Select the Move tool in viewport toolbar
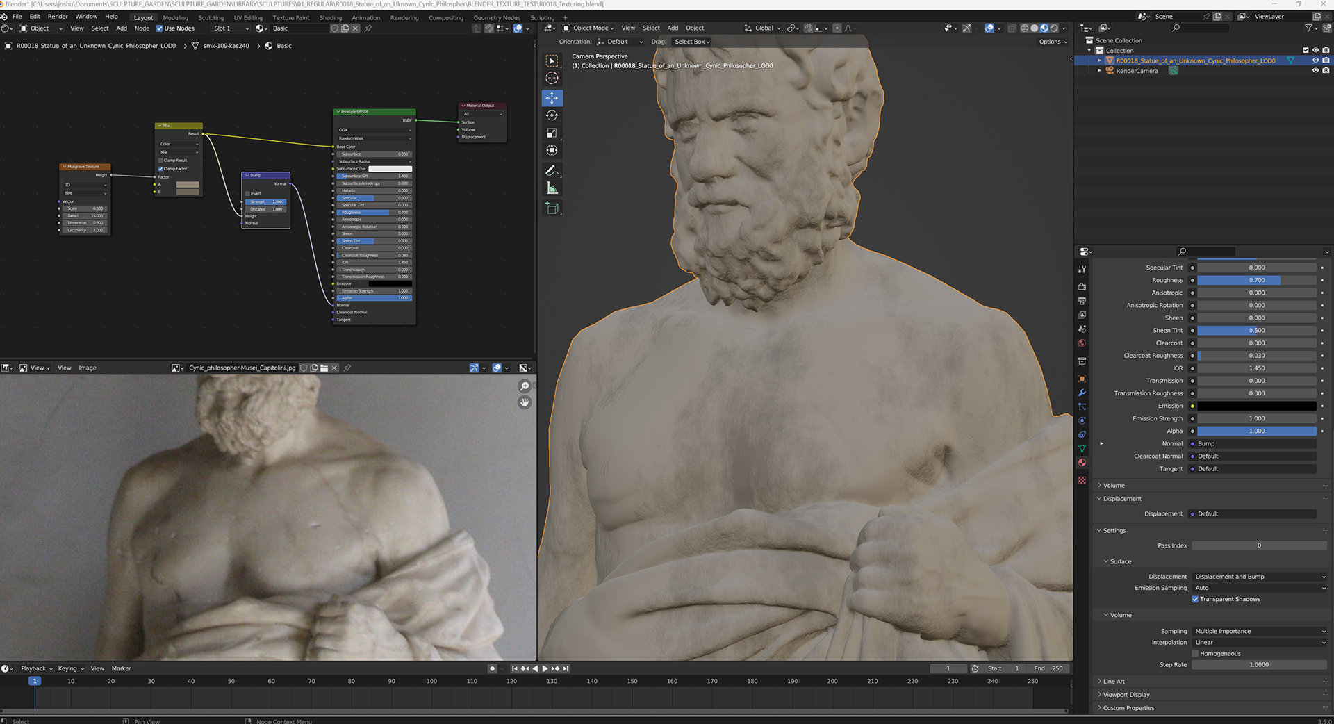 click(552, 98)
